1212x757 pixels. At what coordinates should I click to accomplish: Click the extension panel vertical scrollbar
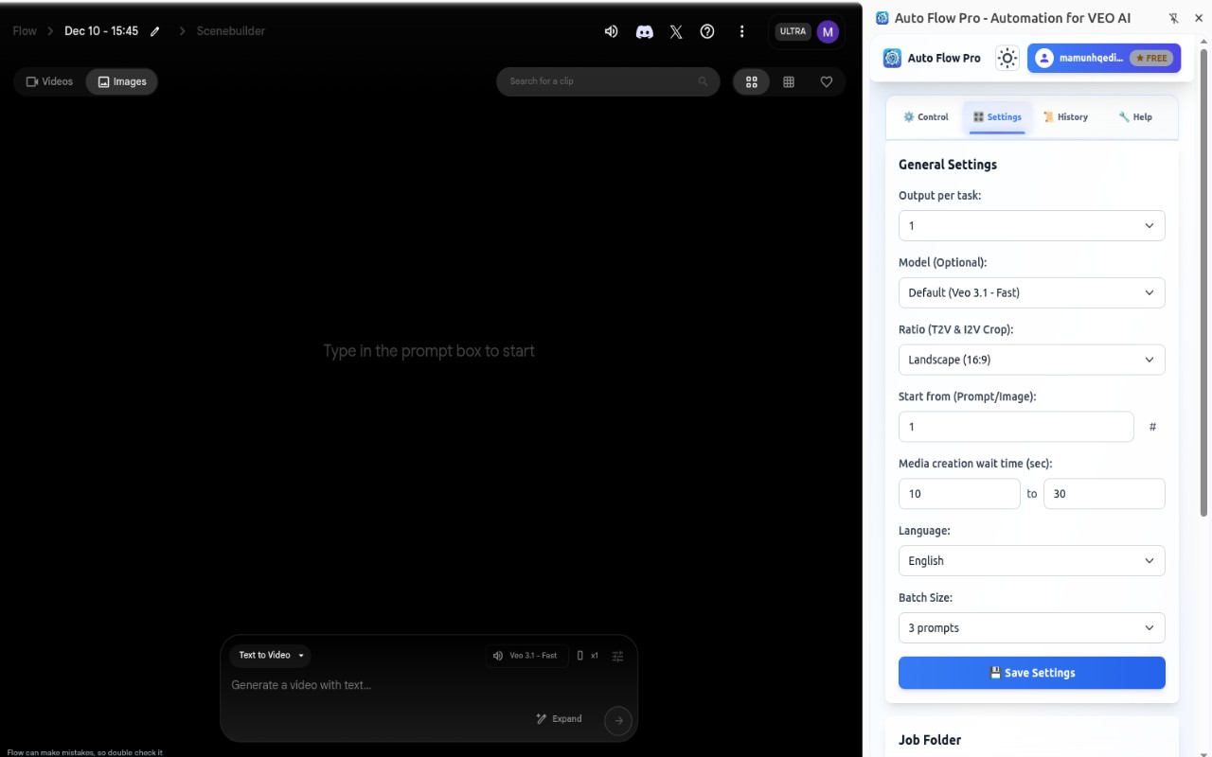(x=1204, y=284)
